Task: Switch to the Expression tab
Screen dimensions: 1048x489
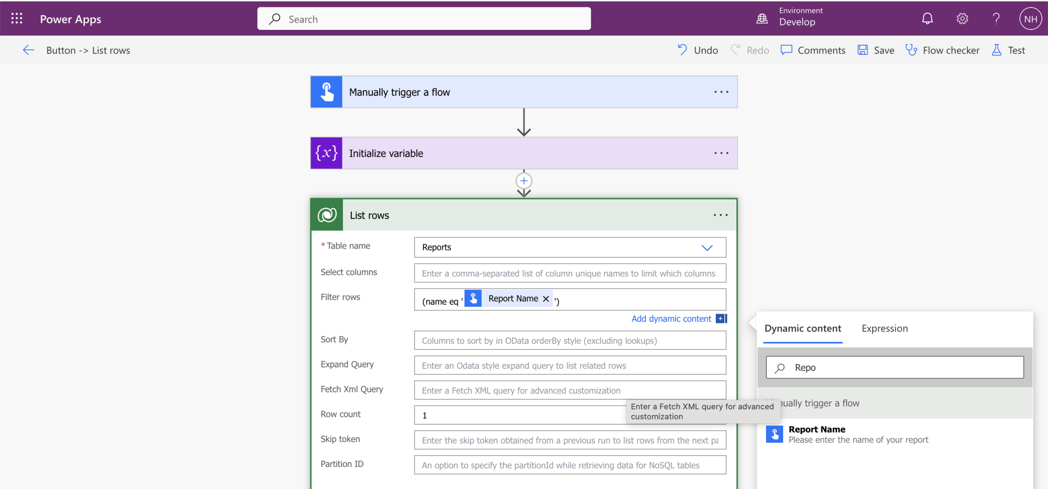Action: click(x=885, y=328)
